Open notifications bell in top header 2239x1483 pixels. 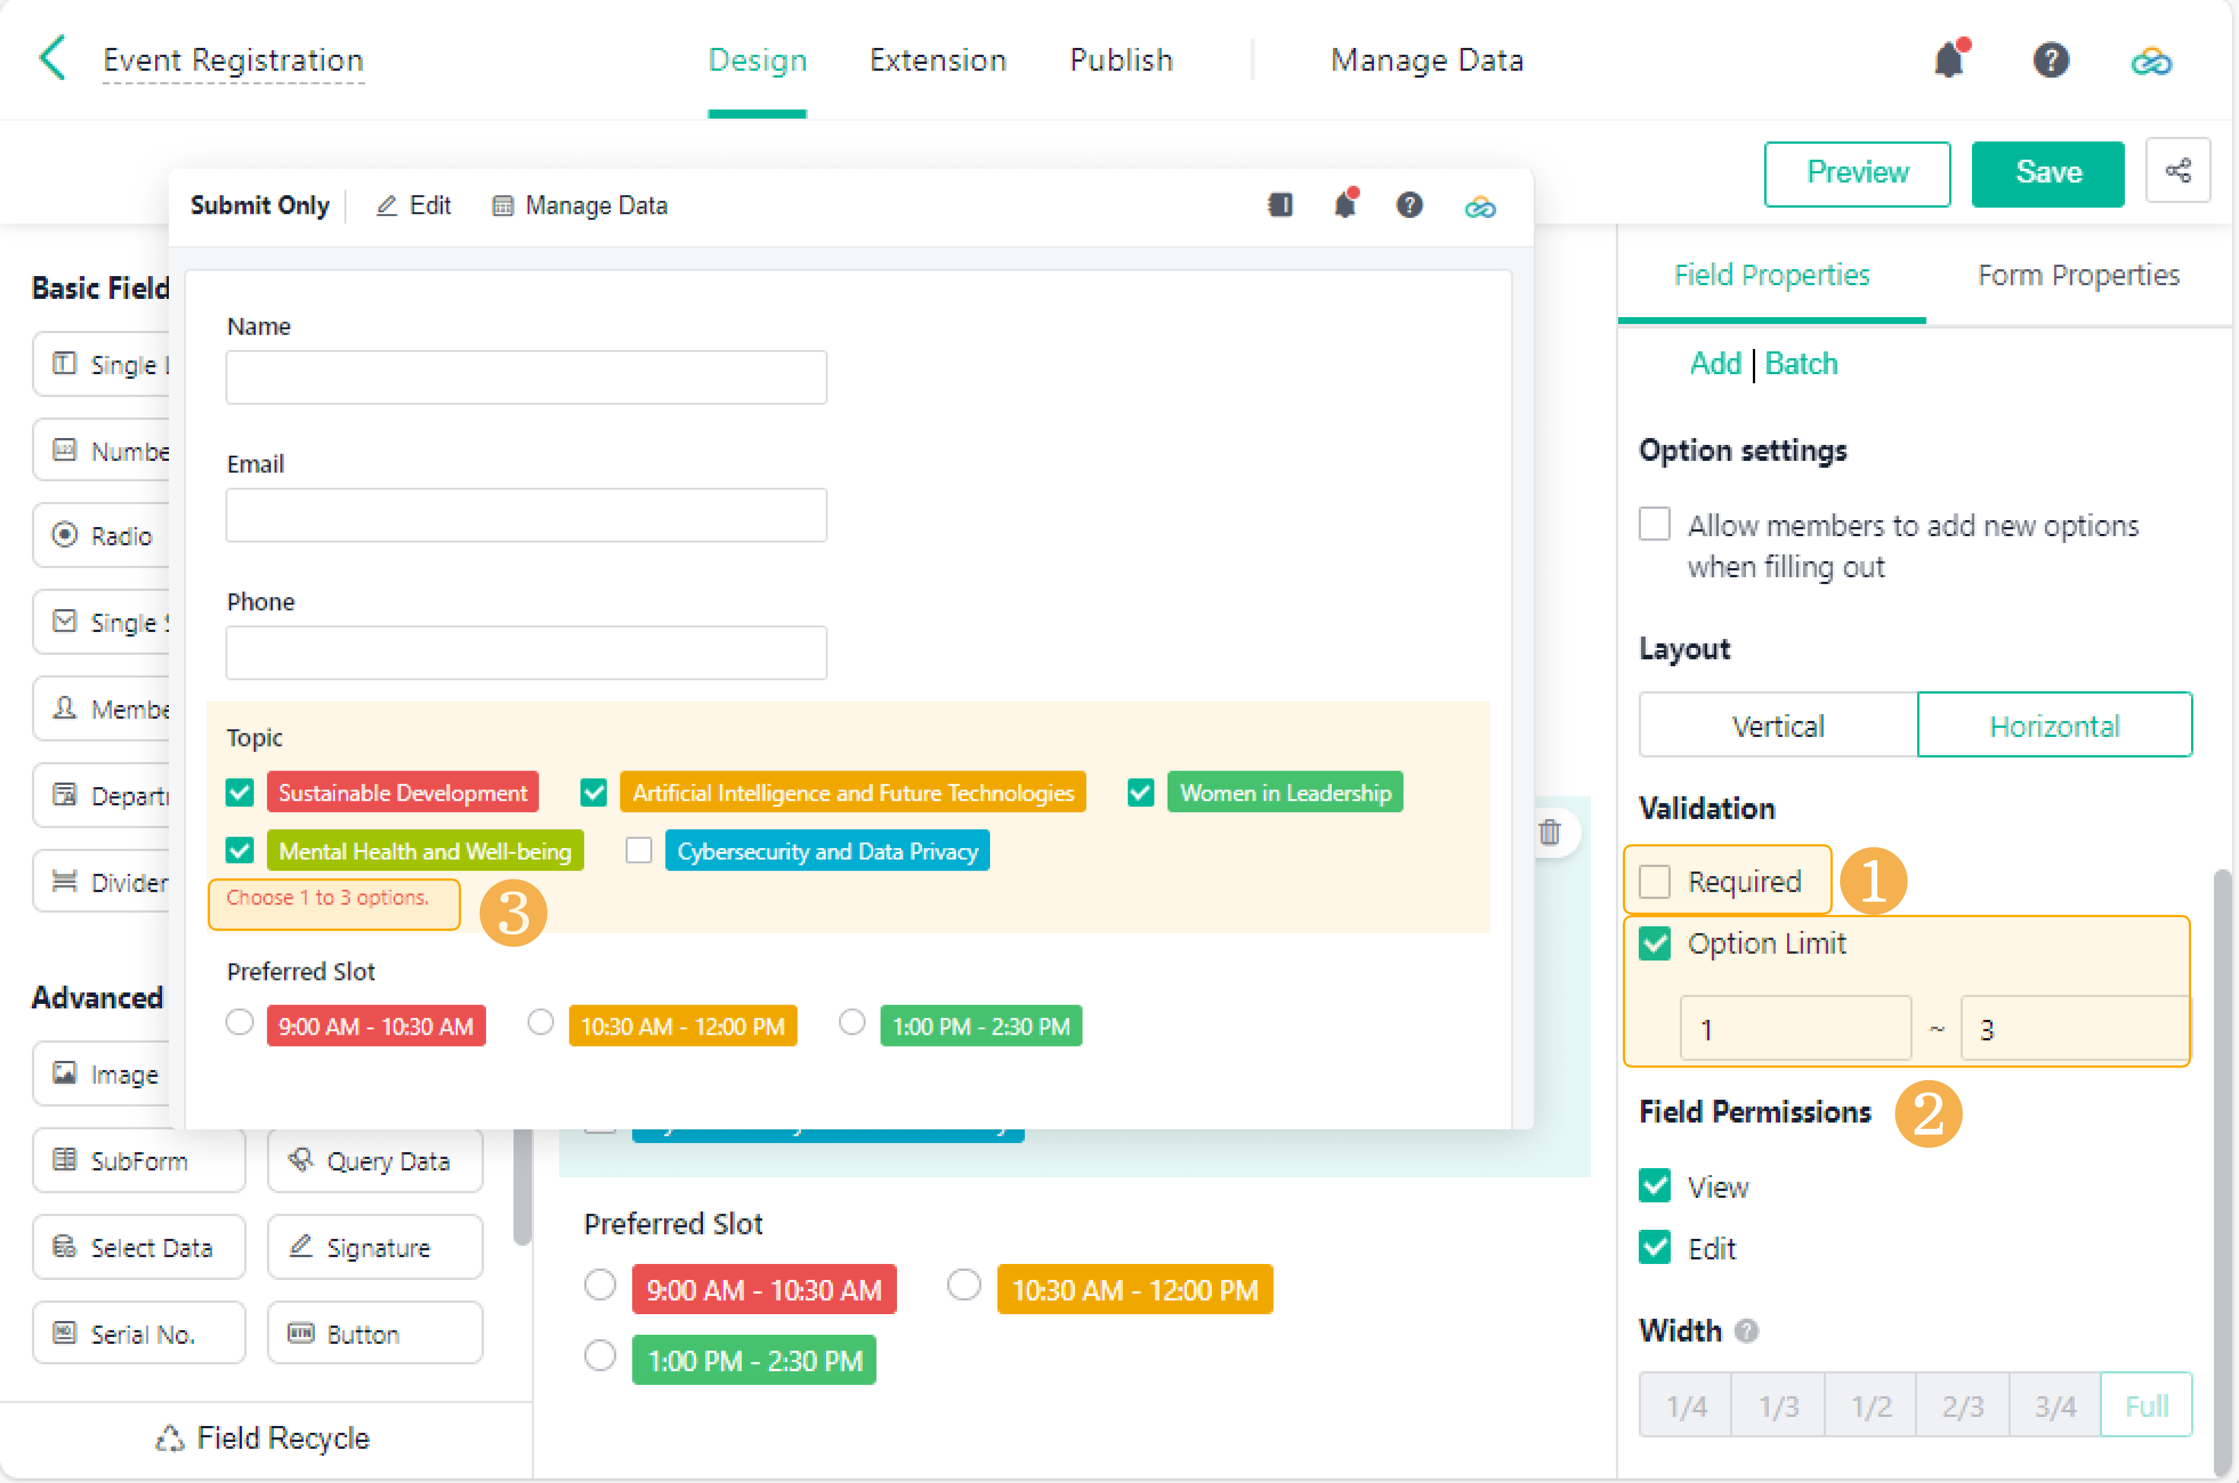pyautogui.click(x=1949, y=60)
